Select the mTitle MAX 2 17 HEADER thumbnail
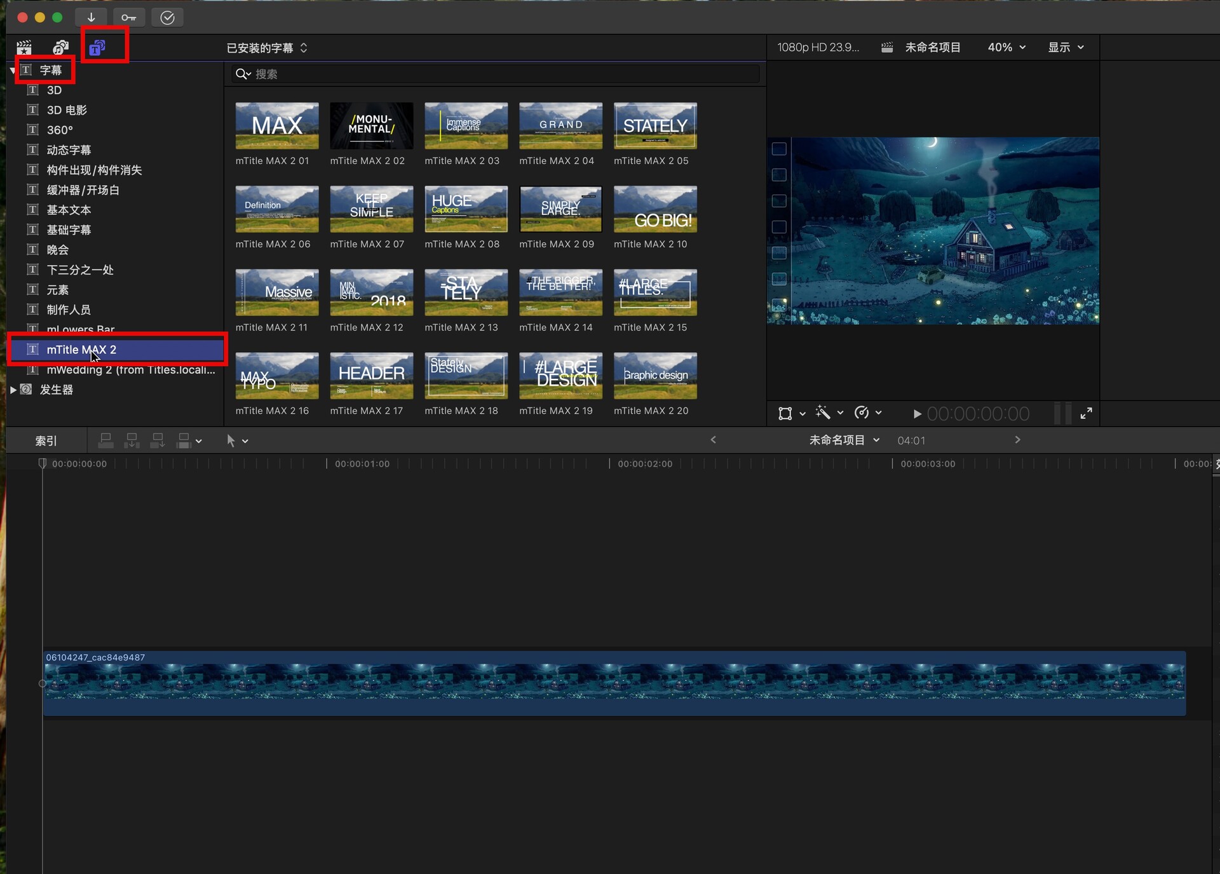Image resolution: width=1220 pixels, height=874 pixels. point(372,376)
